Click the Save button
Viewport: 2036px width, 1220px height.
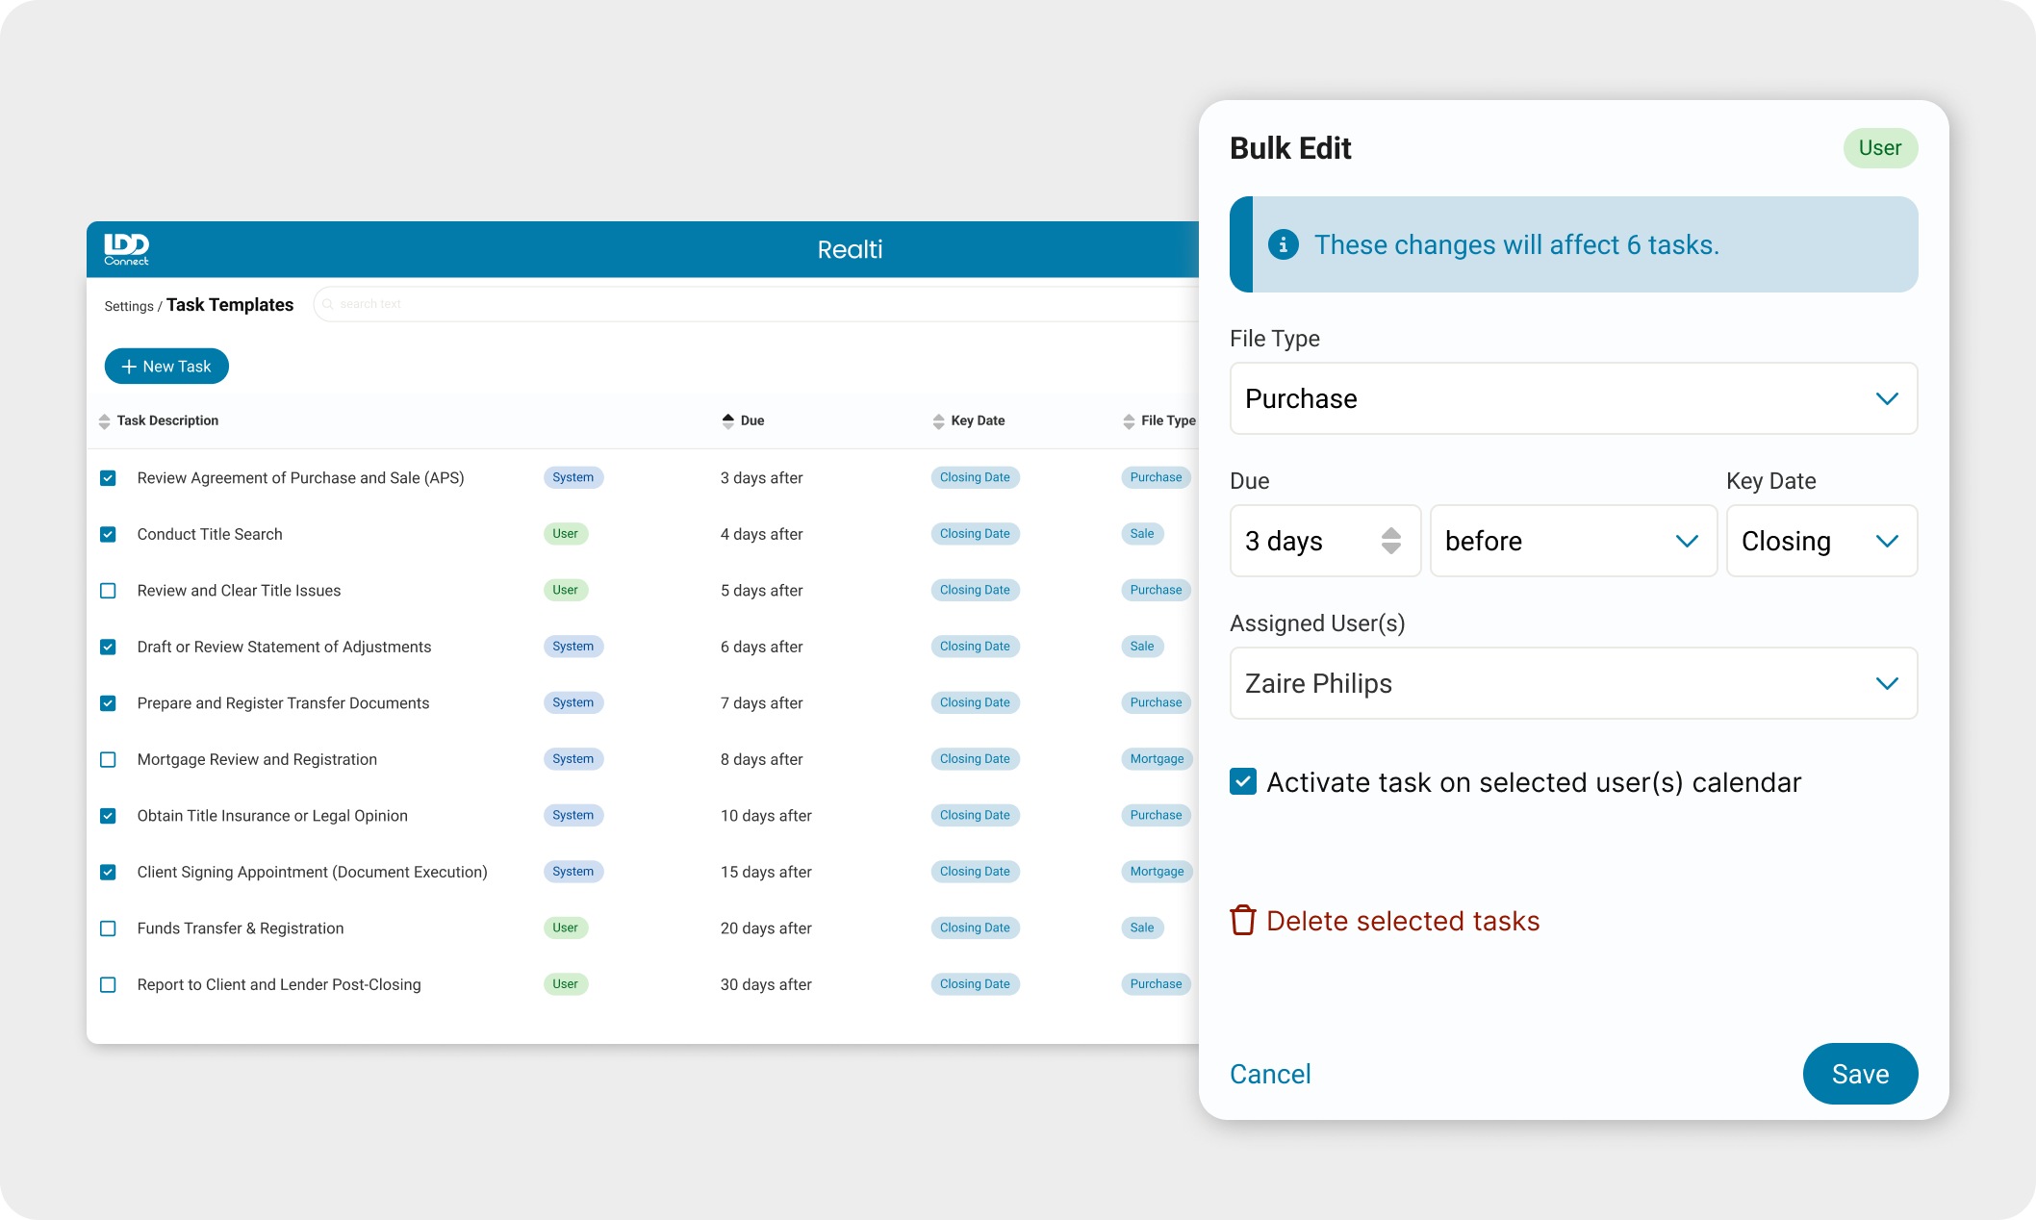click(x=1859, y=1074)
